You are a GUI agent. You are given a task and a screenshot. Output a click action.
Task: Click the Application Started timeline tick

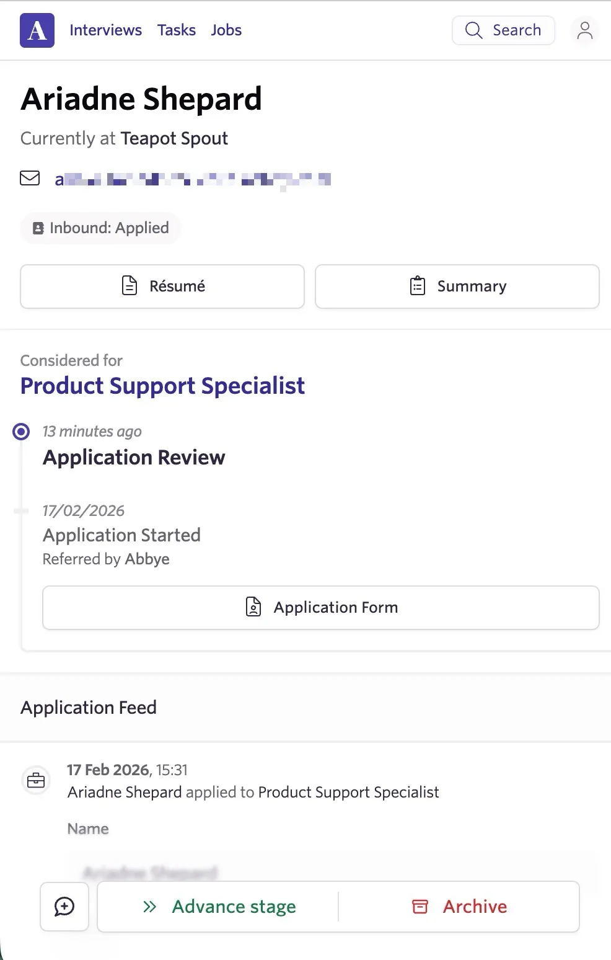21,511
